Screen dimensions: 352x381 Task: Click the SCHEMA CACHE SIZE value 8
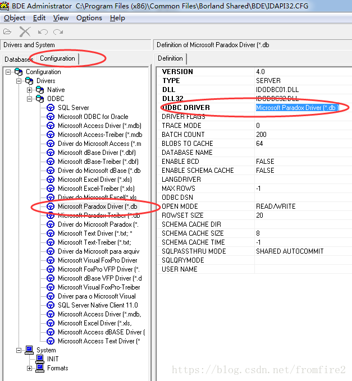pyautogui.click(x=258, y=233)
